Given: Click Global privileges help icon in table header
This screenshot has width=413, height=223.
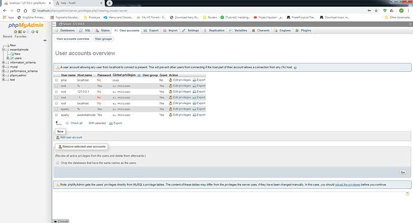Looking at the screenshot, I should point(139,75).
